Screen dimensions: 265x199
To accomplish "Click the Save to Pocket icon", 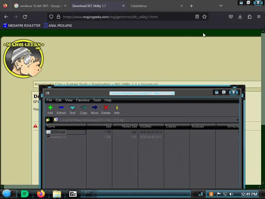I will pos(231,17).
